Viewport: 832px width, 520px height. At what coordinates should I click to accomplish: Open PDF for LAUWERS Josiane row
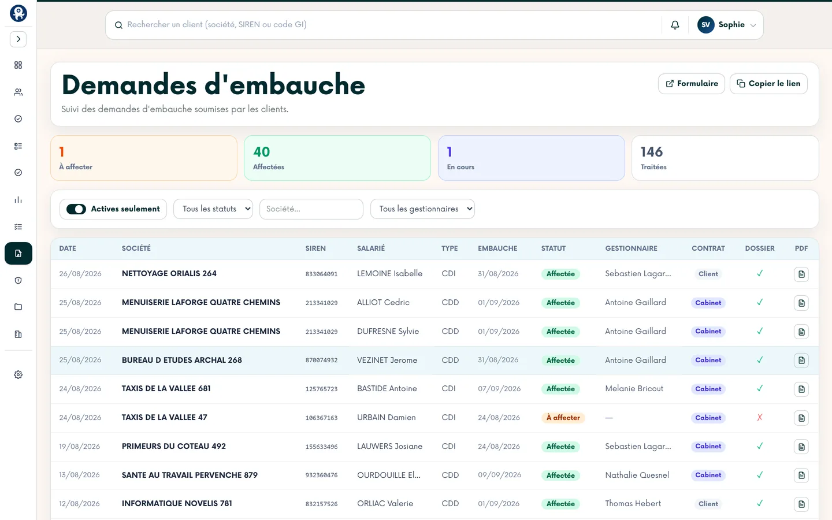(x=801, y=447)
